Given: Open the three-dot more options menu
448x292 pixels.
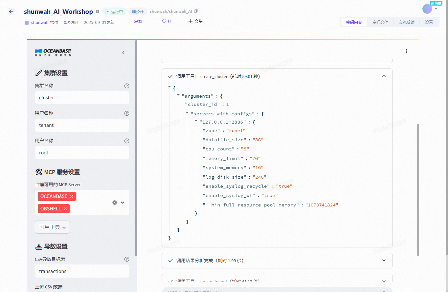Looking at the screenshot, I should [407, 51].
